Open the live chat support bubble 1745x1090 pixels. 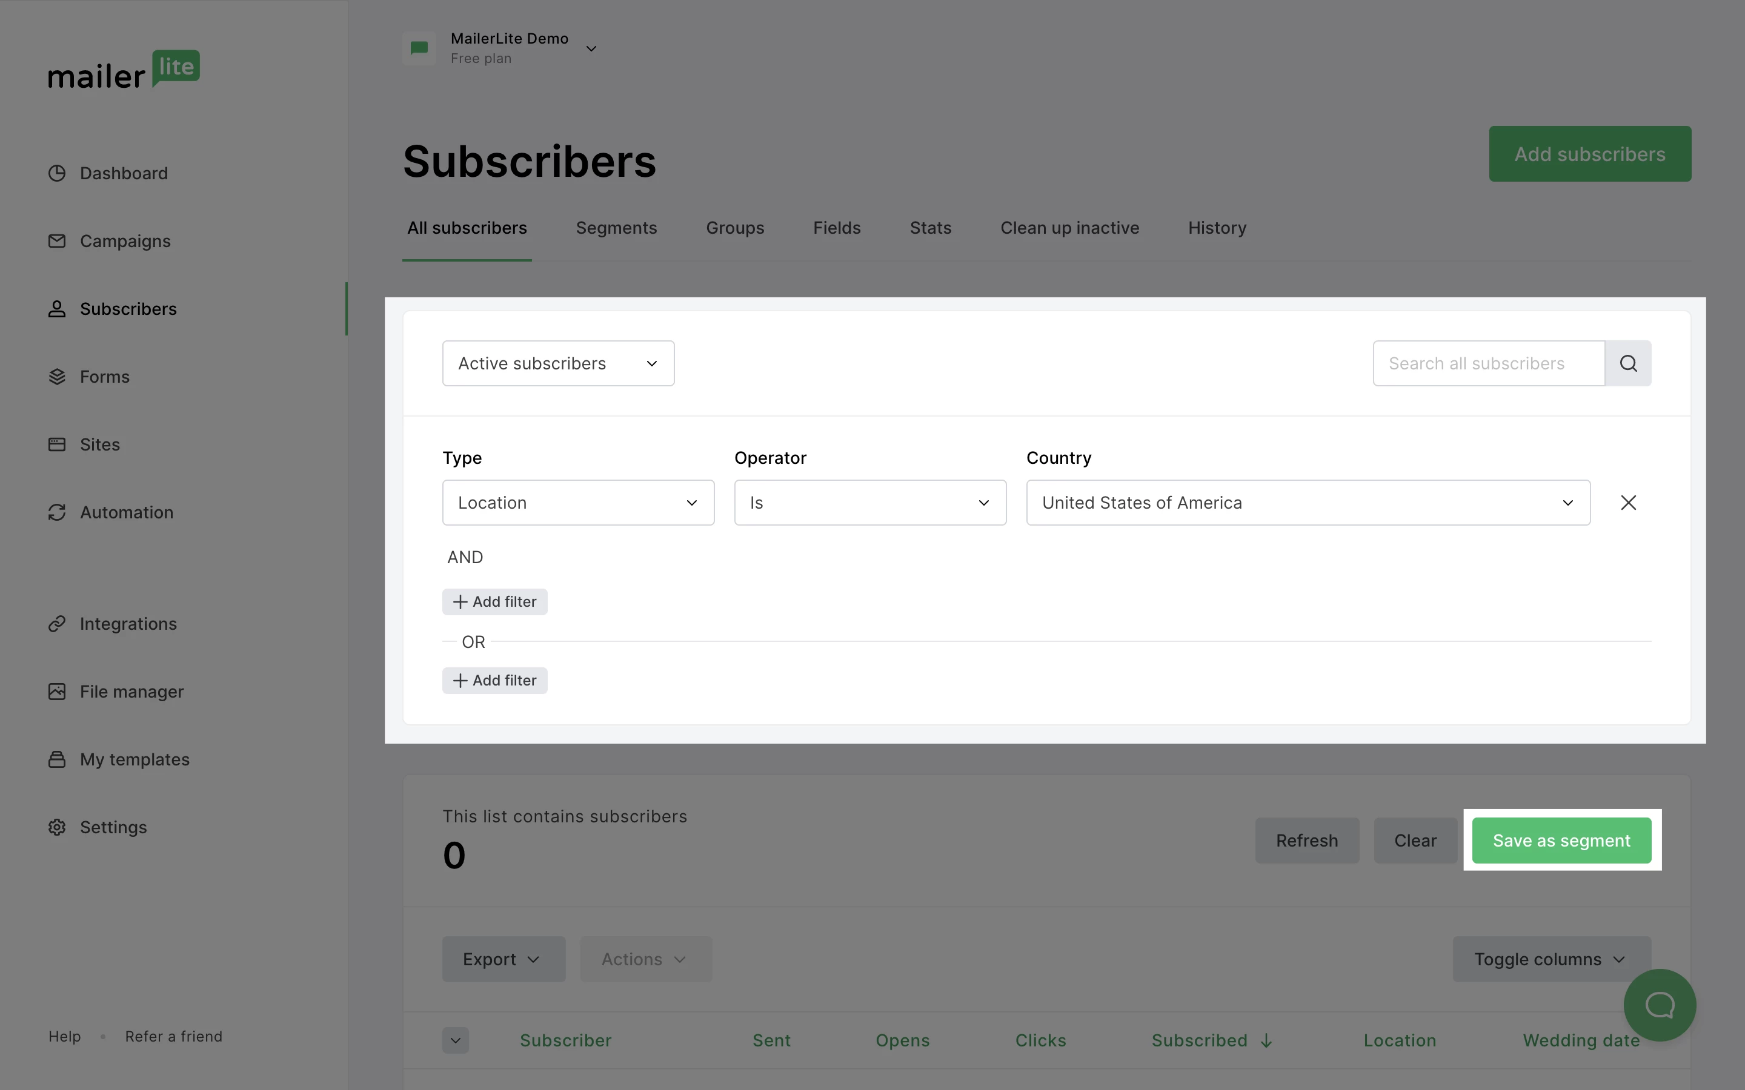coord(1659,1004)
